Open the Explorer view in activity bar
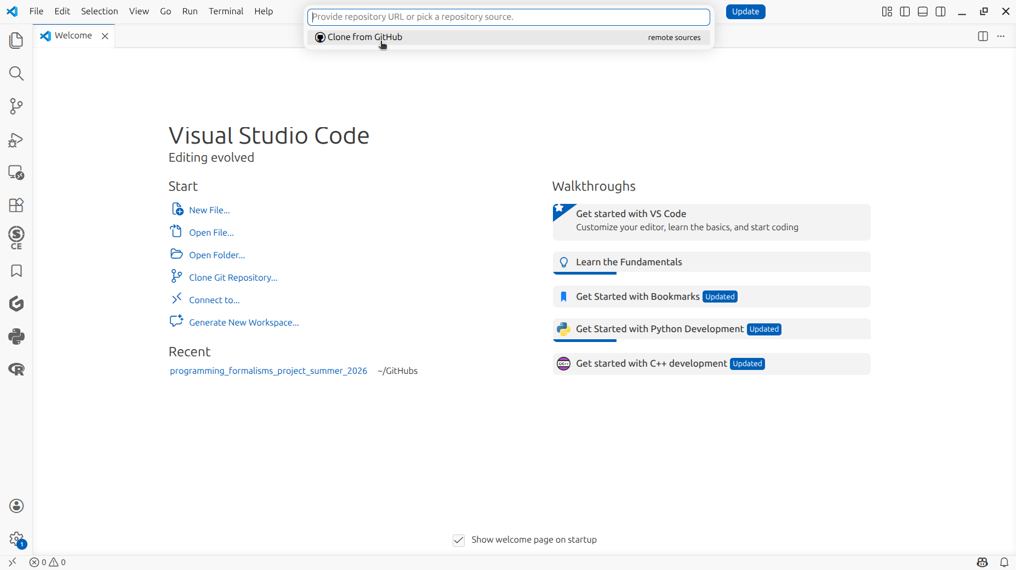The height and width of the screenshot is (570, 1016). tap(16, 41)
